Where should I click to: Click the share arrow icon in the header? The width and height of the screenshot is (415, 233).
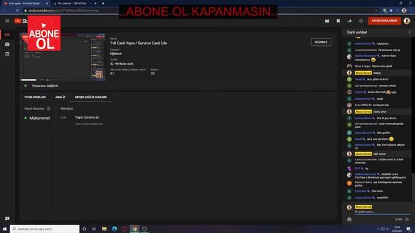(350, 21)
